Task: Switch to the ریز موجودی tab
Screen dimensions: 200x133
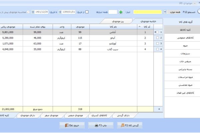Action: click(x=118, y=21)
